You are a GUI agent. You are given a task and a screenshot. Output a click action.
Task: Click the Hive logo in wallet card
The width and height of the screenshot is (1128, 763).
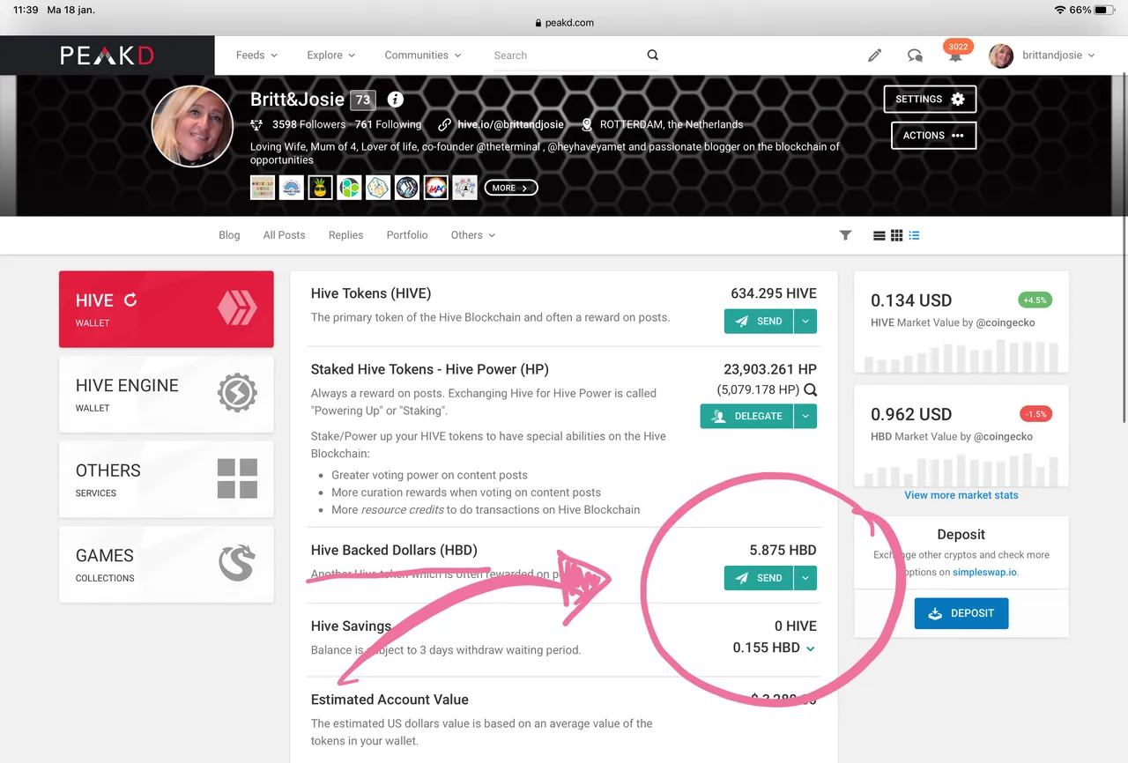(237, 307)
